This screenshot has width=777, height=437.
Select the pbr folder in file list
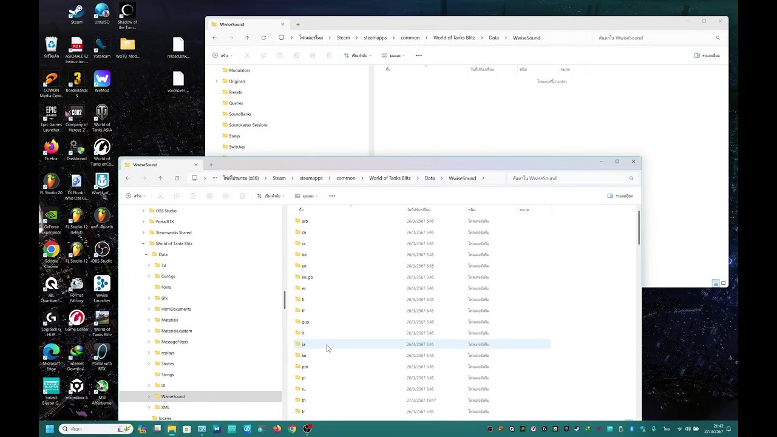422,367
